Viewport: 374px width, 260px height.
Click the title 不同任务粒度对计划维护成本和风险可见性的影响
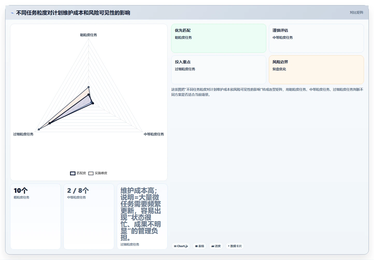pos(73,13)
